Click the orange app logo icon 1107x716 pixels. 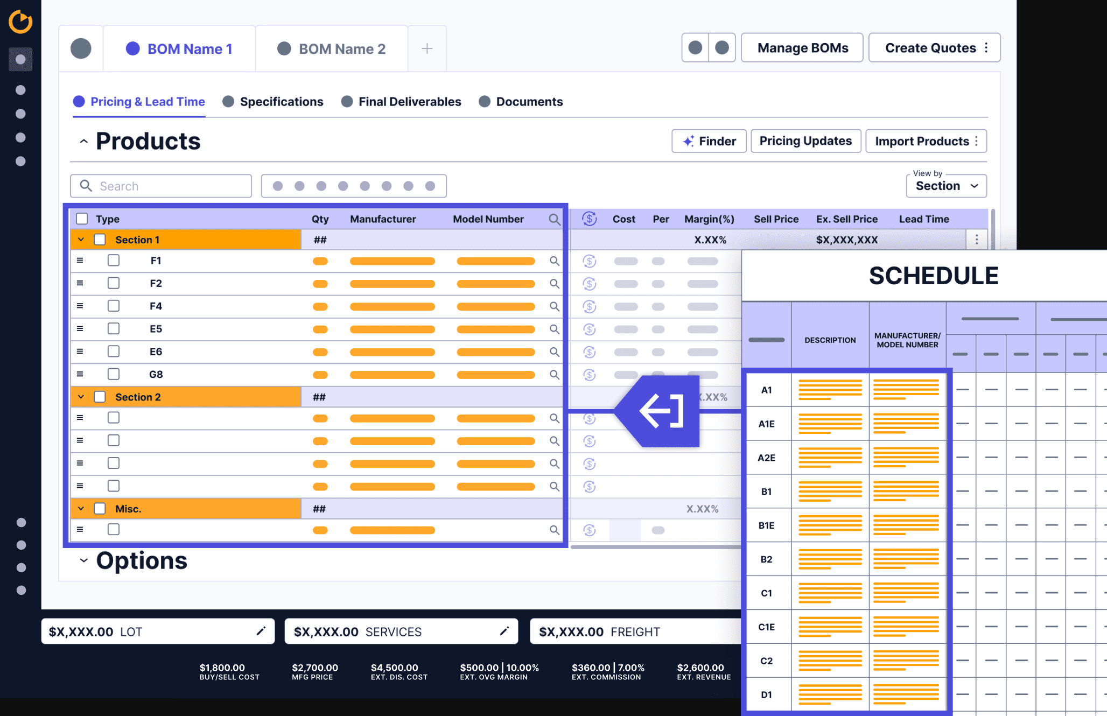click(x=20, y=22)
